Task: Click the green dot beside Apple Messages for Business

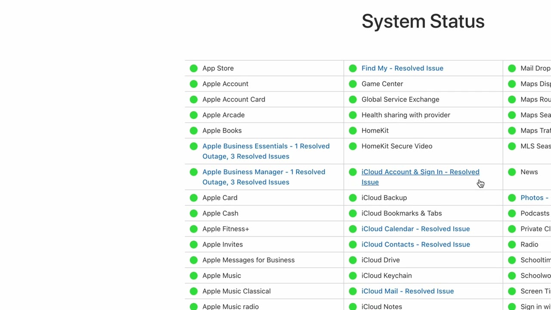Action: pos(194,260)
